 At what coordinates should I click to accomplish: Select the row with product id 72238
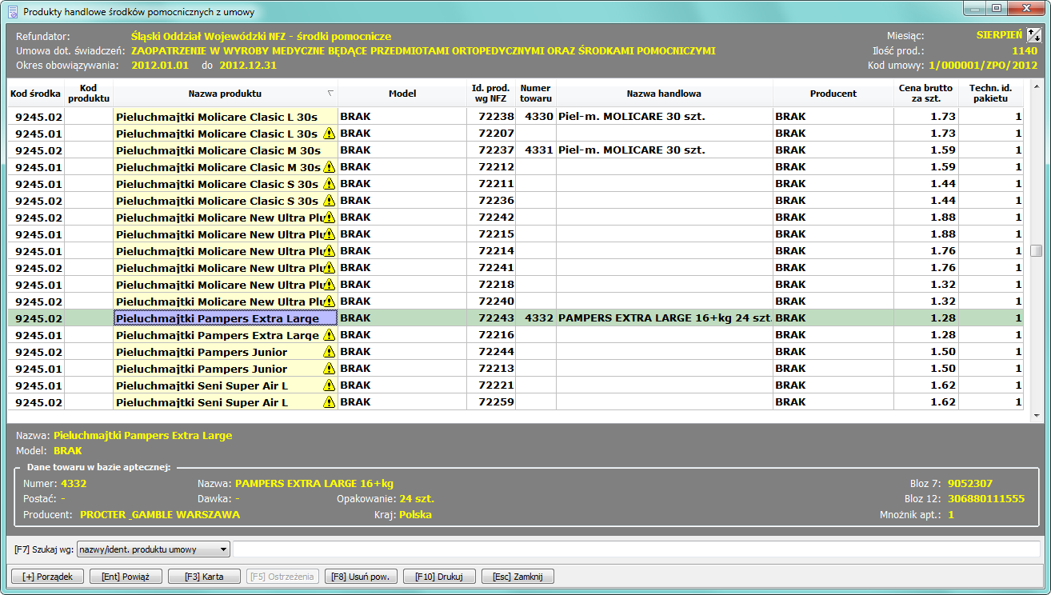coord(515,117)
